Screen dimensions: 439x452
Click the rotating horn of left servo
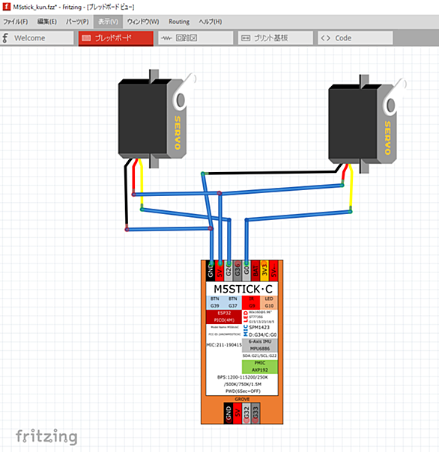coord(185,91)
